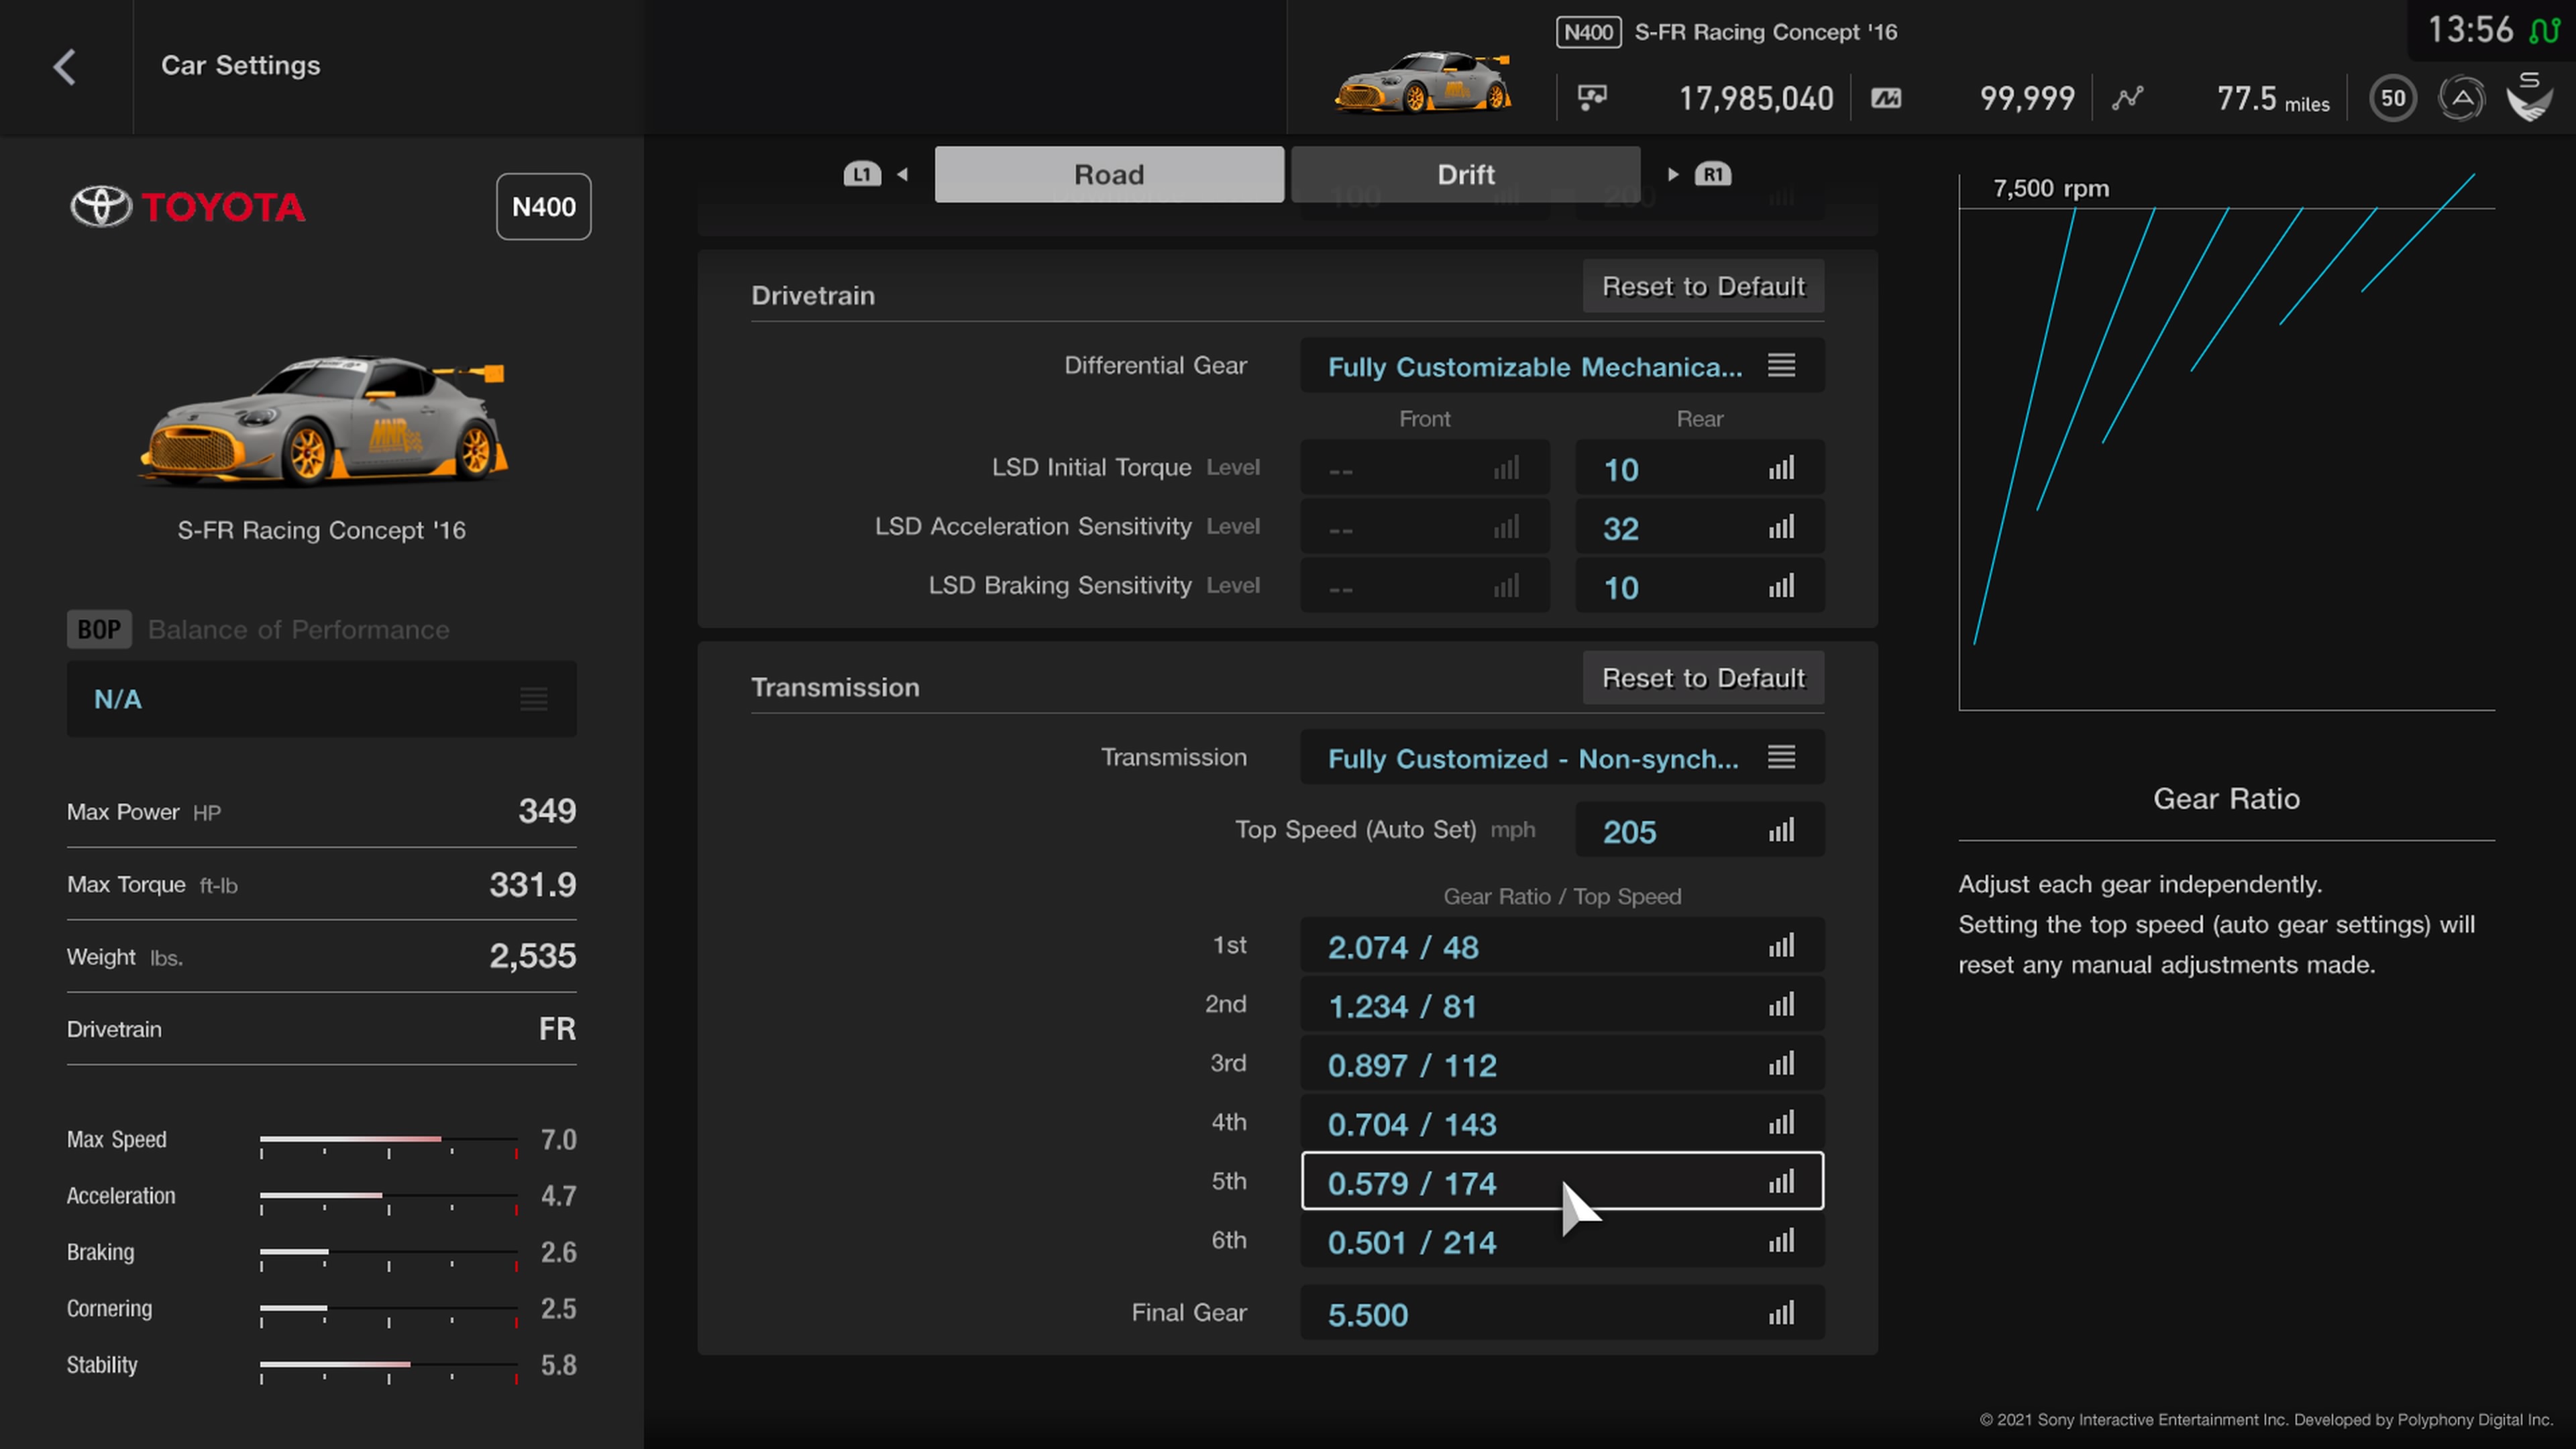Click the N400 badge beside Toyota logo

click(543, 207)
